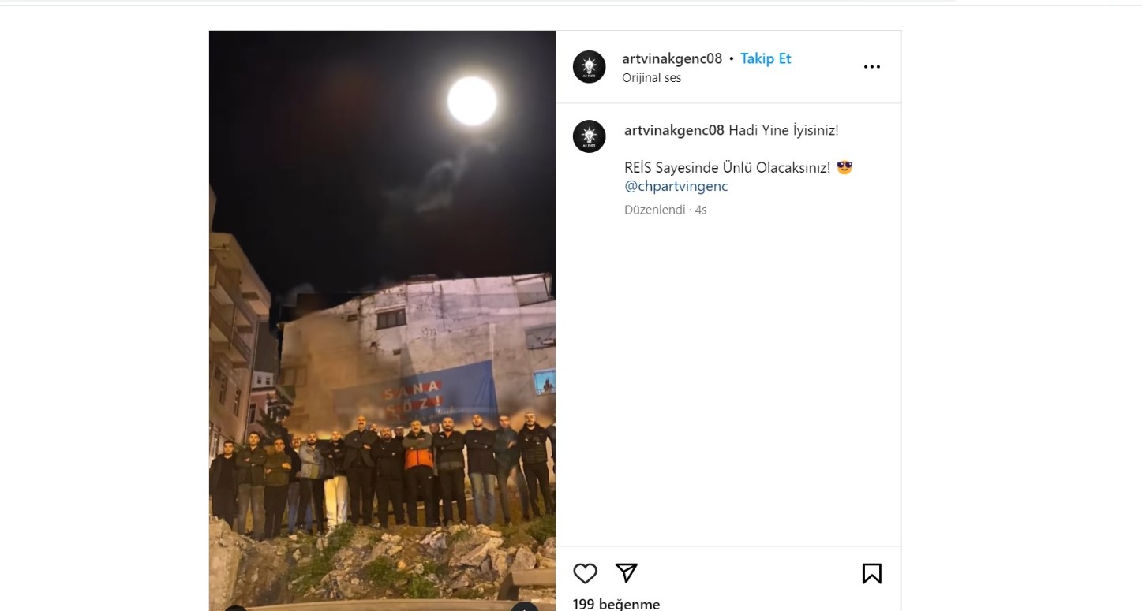Open the Orijinal ses audio link
Image resolution: width=1142 pixels, height=611 pixels.
(651, 78)
